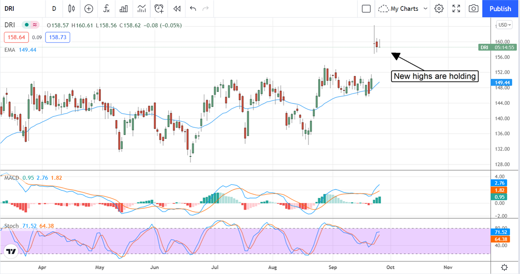Open the My Charts cloud dropdown
This screenshot has width=520, height=274.
coord(403,9)
